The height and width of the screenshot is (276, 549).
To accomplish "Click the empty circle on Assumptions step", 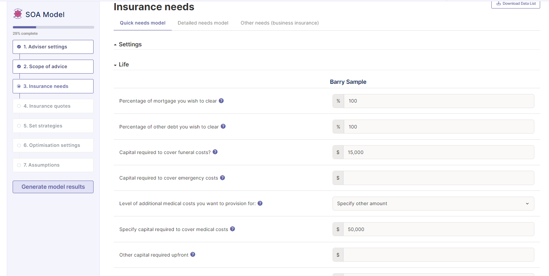I will (19, 165).
